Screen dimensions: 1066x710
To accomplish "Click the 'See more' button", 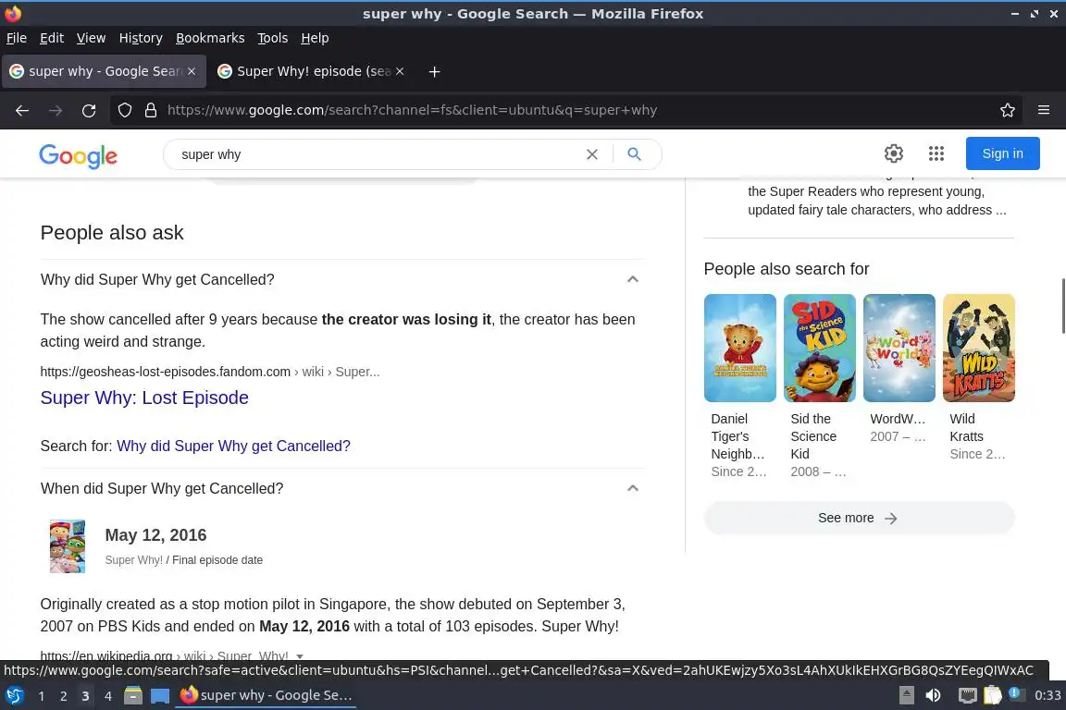I will [x=859, y=518].
